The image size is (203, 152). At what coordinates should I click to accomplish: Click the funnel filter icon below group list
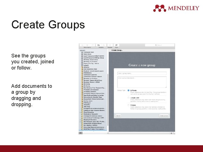click(x=81, y=133)
